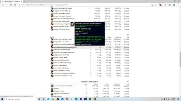The height and width of the screenshot is (101, 181).
Task: Open the Collections icon in the toolbar
Action: pyautogui.click(x=170, y=5)
